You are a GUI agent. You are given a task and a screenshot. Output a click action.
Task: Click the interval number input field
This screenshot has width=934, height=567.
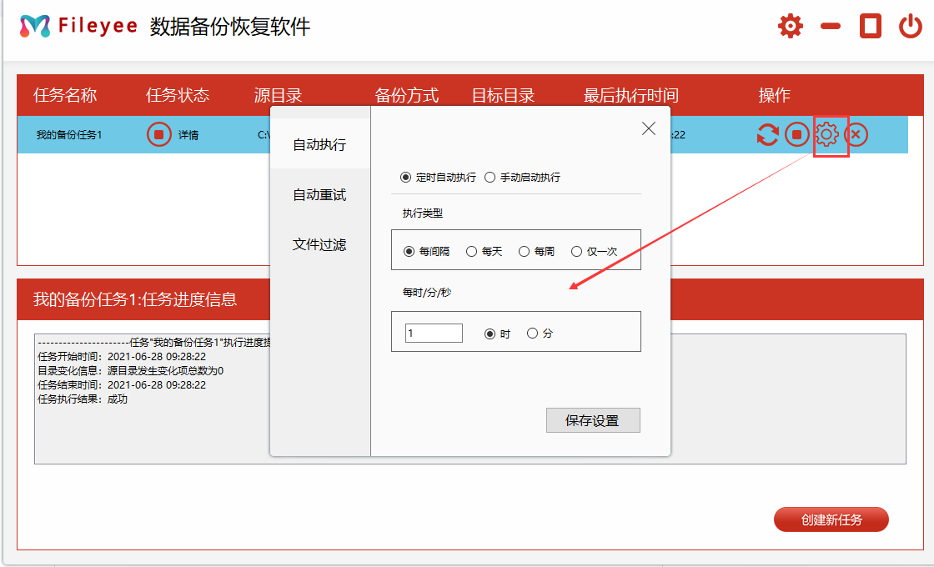click(434, 332)
